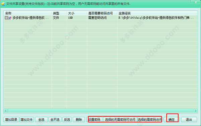Click the horizontal scrollbar's left arrow
The height and width of the screenshot is (126, 201).
click(6, 111)
